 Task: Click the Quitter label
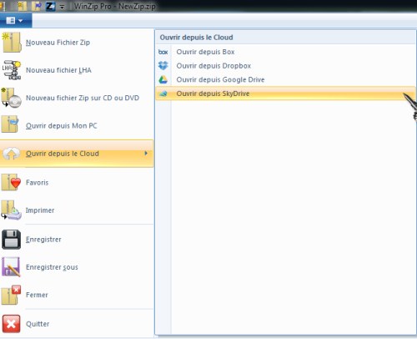pyautogui.click(x=38, y=324)
